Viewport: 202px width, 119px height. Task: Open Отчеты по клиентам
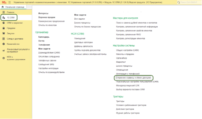click(x=48, y=25)
